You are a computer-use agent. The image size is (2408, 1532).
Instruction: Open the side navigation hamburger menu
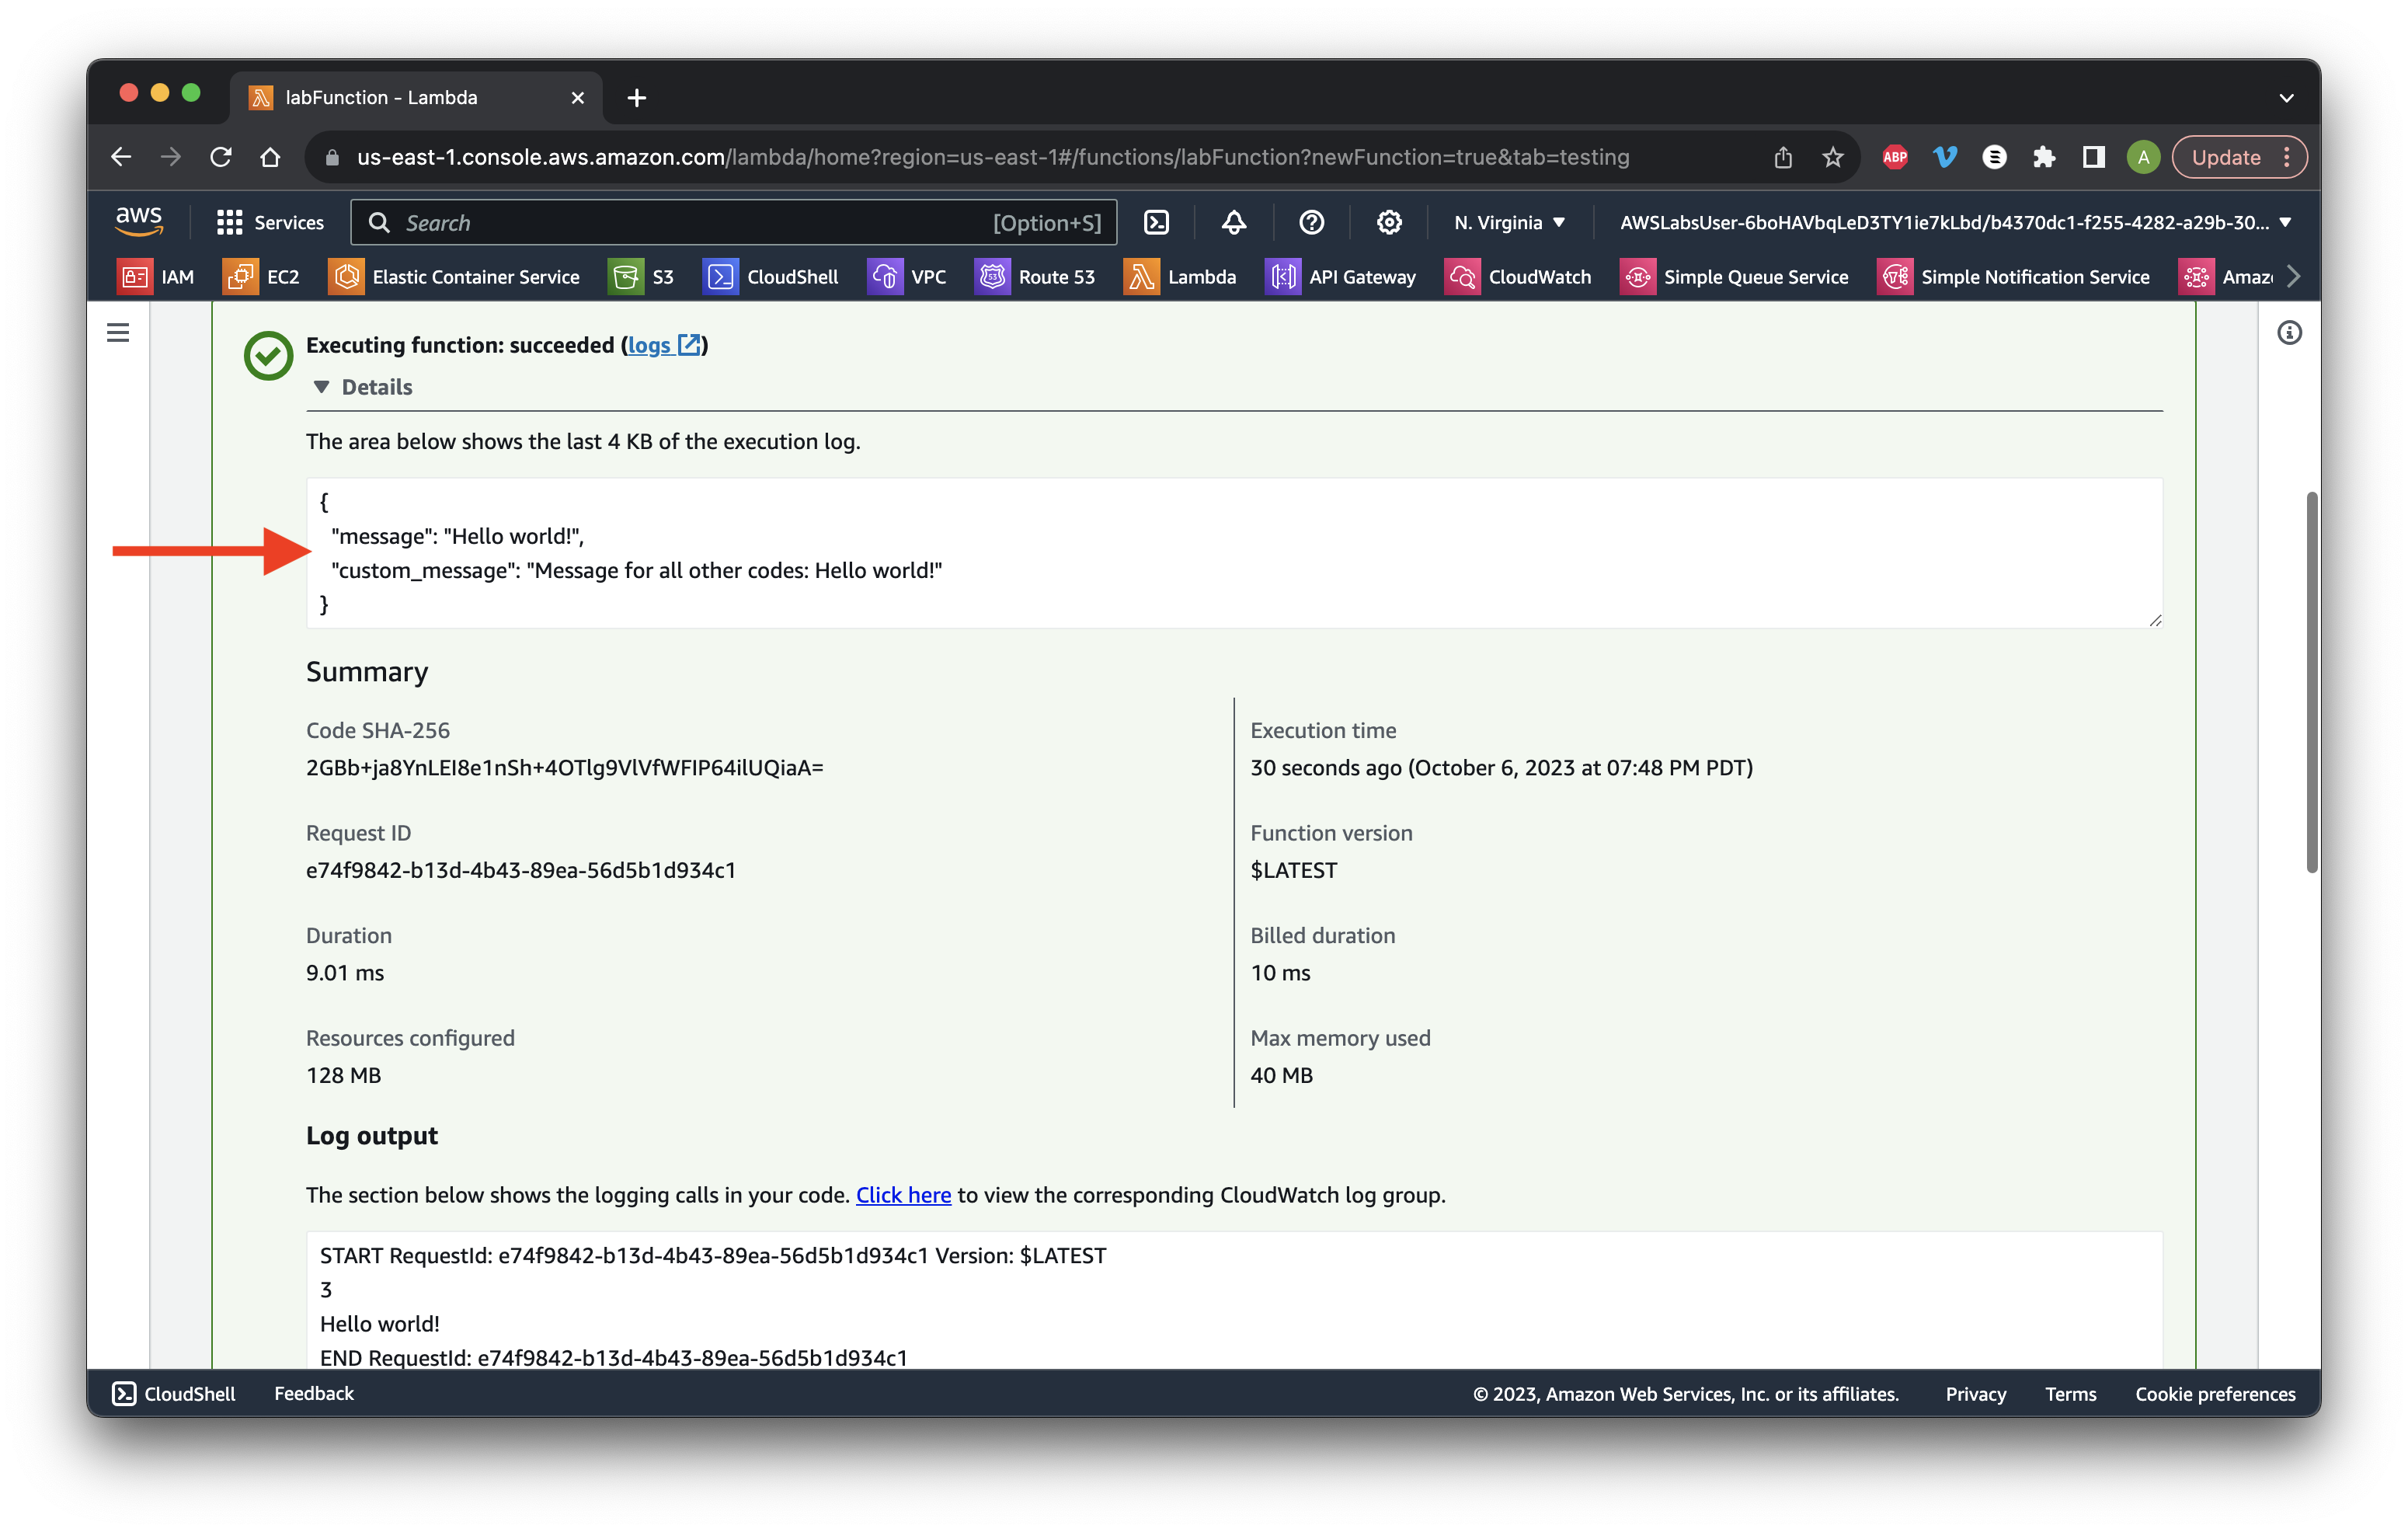tap(118, 332)
